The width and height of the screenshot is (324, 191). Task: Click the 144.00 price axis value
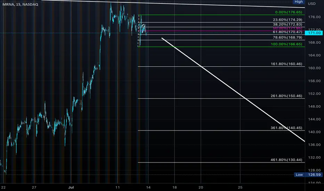coord(314,119)
